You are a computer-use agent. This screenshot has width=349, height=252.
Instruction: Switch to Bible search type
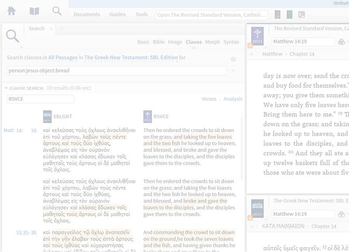(159, 42)
